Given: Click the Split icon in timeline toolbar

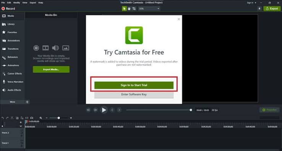Looking at the screenshot, I should pyautogui.click(x=27, y=118).
